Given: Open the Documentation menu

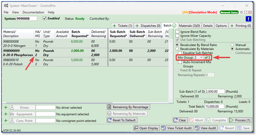Looking at the screenshot, I should pyautogui.click(x=33, y=12).
